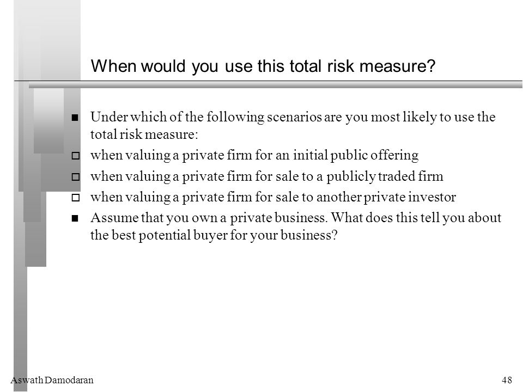Screen dimensions: 523x392
Task: Click the phrase 'total risk measure:' in the first bullet
Action: point(144,134)
